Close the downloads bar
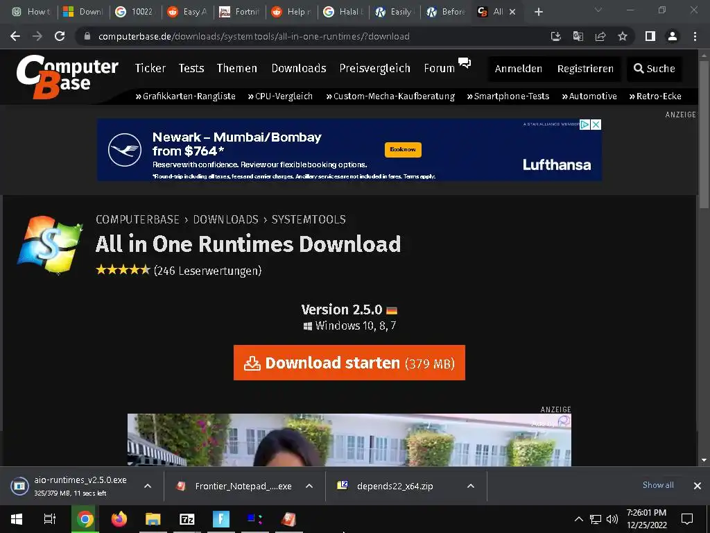The image size is (710, 533). coord(698,486)
